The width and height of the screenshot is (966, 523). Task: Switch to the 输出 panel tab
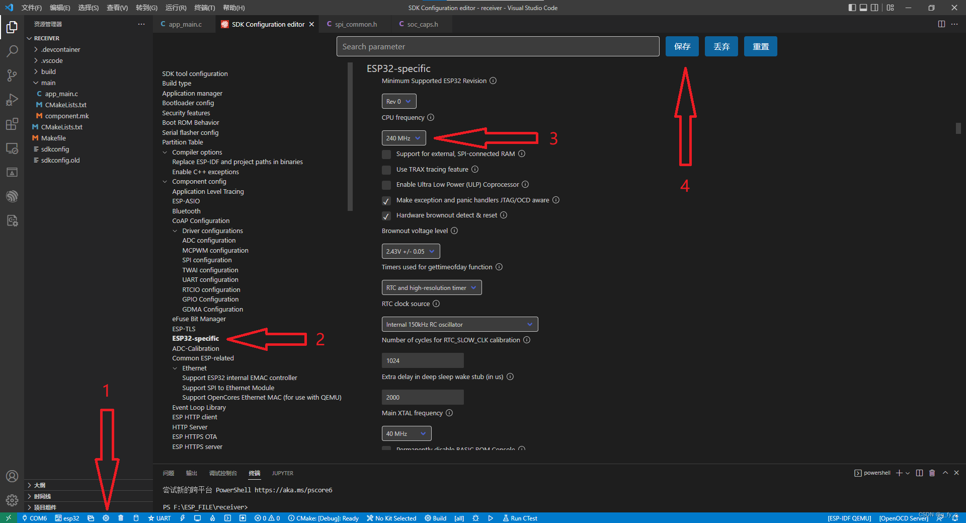(x=191, y=473)
